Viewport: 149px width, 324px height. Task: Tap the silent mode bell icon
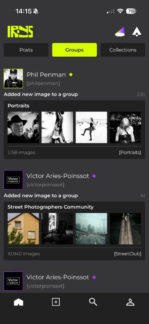pos(36,11)
